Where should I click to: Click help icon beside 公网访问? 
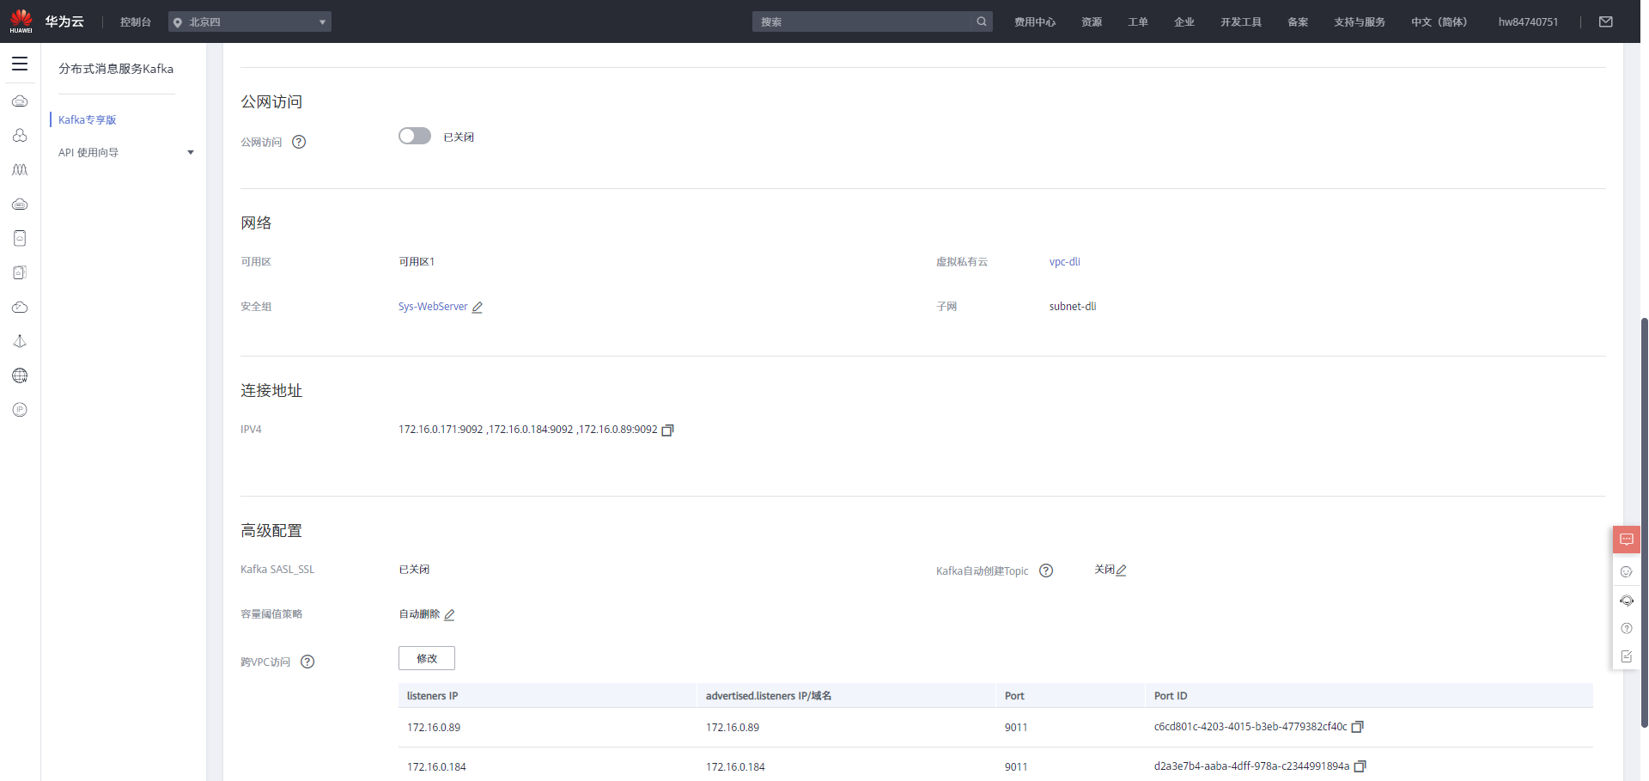coord(299,142)
